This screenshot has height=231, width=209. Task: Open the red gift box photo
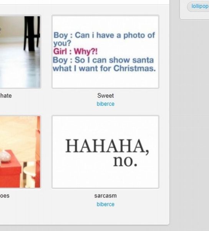tap(20, 152)
